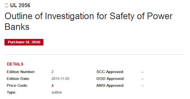The width and height of the screenshot is (190, 99).
Task: Click the ANSI Approved label
Action: [110, 86]
